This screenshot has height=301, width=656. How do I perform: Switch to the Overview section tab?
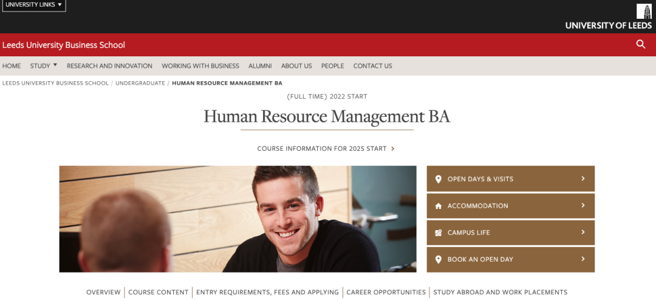(x=103, y=293)
